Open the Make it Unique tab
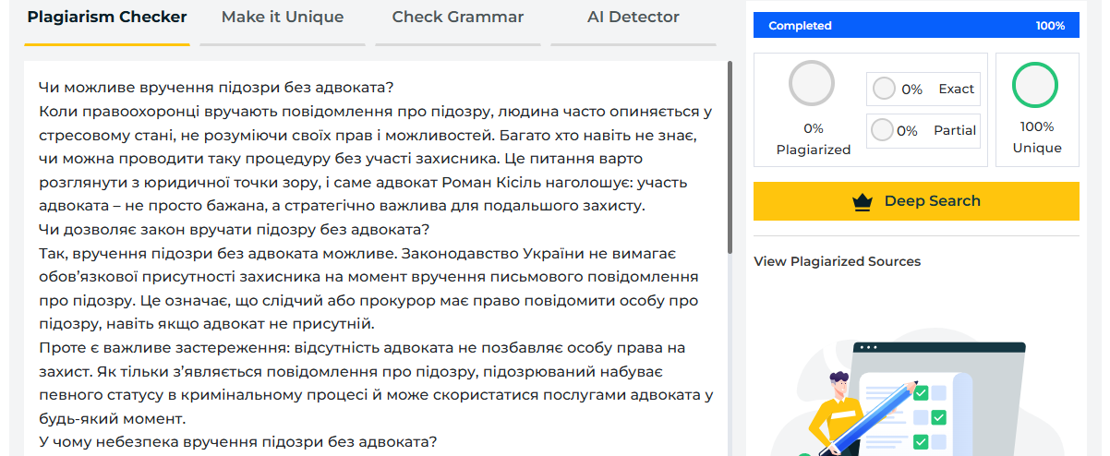Screen dimensions: 1110x456 click(283, 18)
